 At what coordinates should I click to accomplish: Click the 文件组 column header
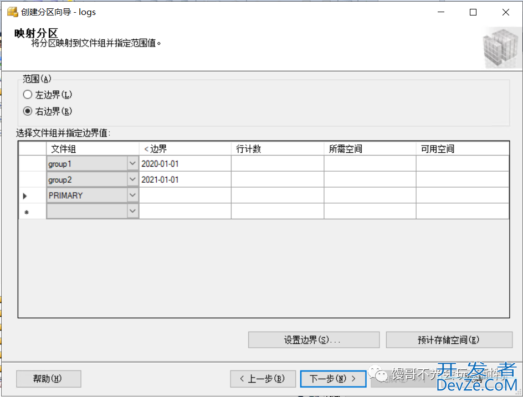pos(93,148)
